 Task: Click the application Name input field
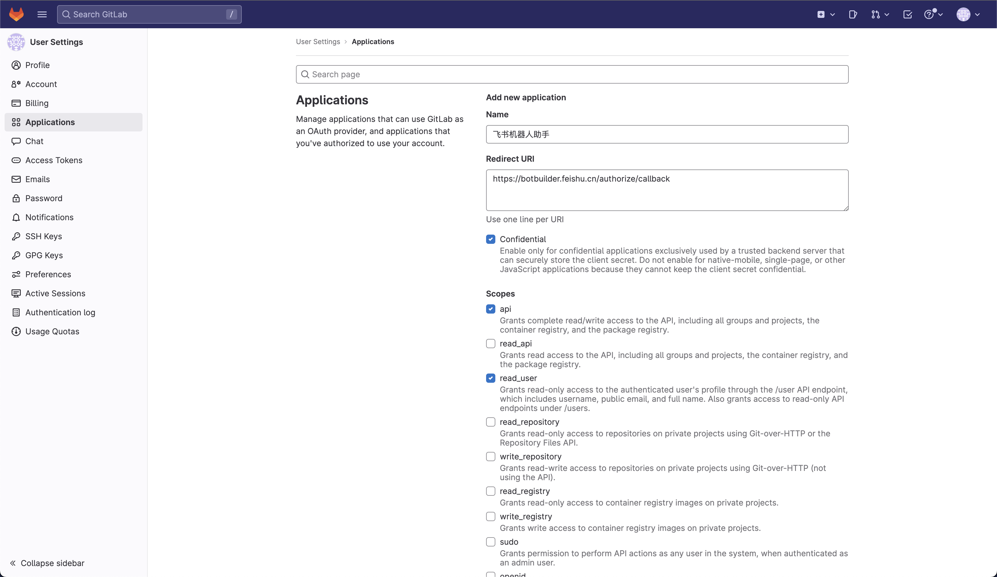[x=667, y=134]
